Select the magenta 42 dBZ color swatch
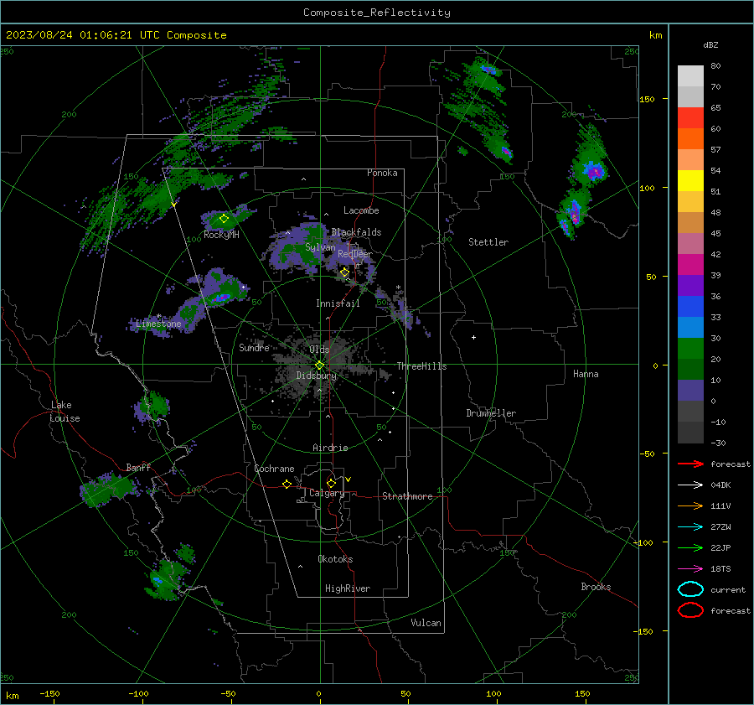The image size is (754, 705). click(690, 265)
